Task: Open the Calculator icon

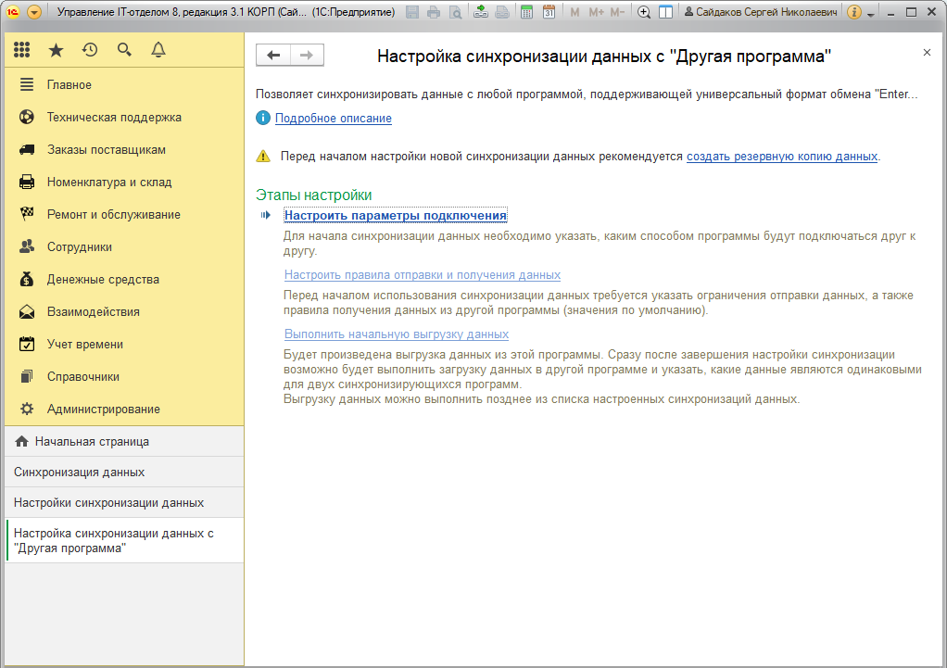Action: tap(526, 12)
